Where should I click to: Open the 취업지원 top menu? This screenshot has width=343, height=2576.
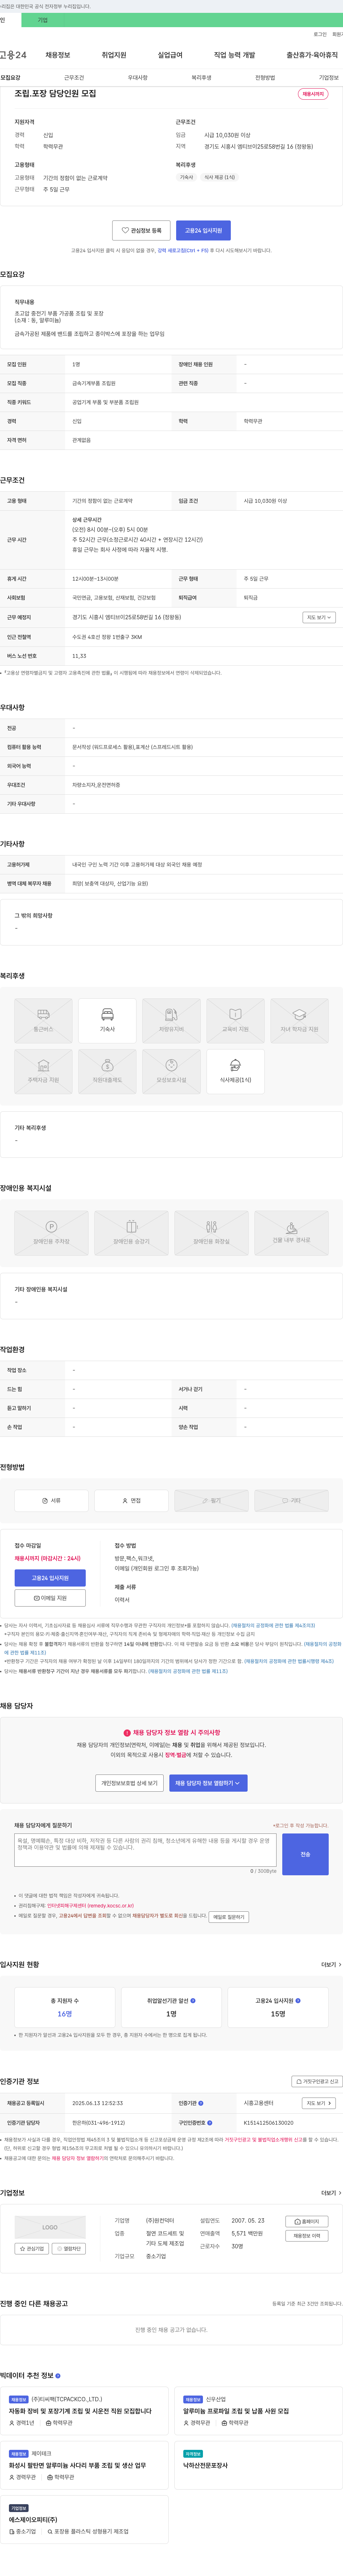coord(114,55)
